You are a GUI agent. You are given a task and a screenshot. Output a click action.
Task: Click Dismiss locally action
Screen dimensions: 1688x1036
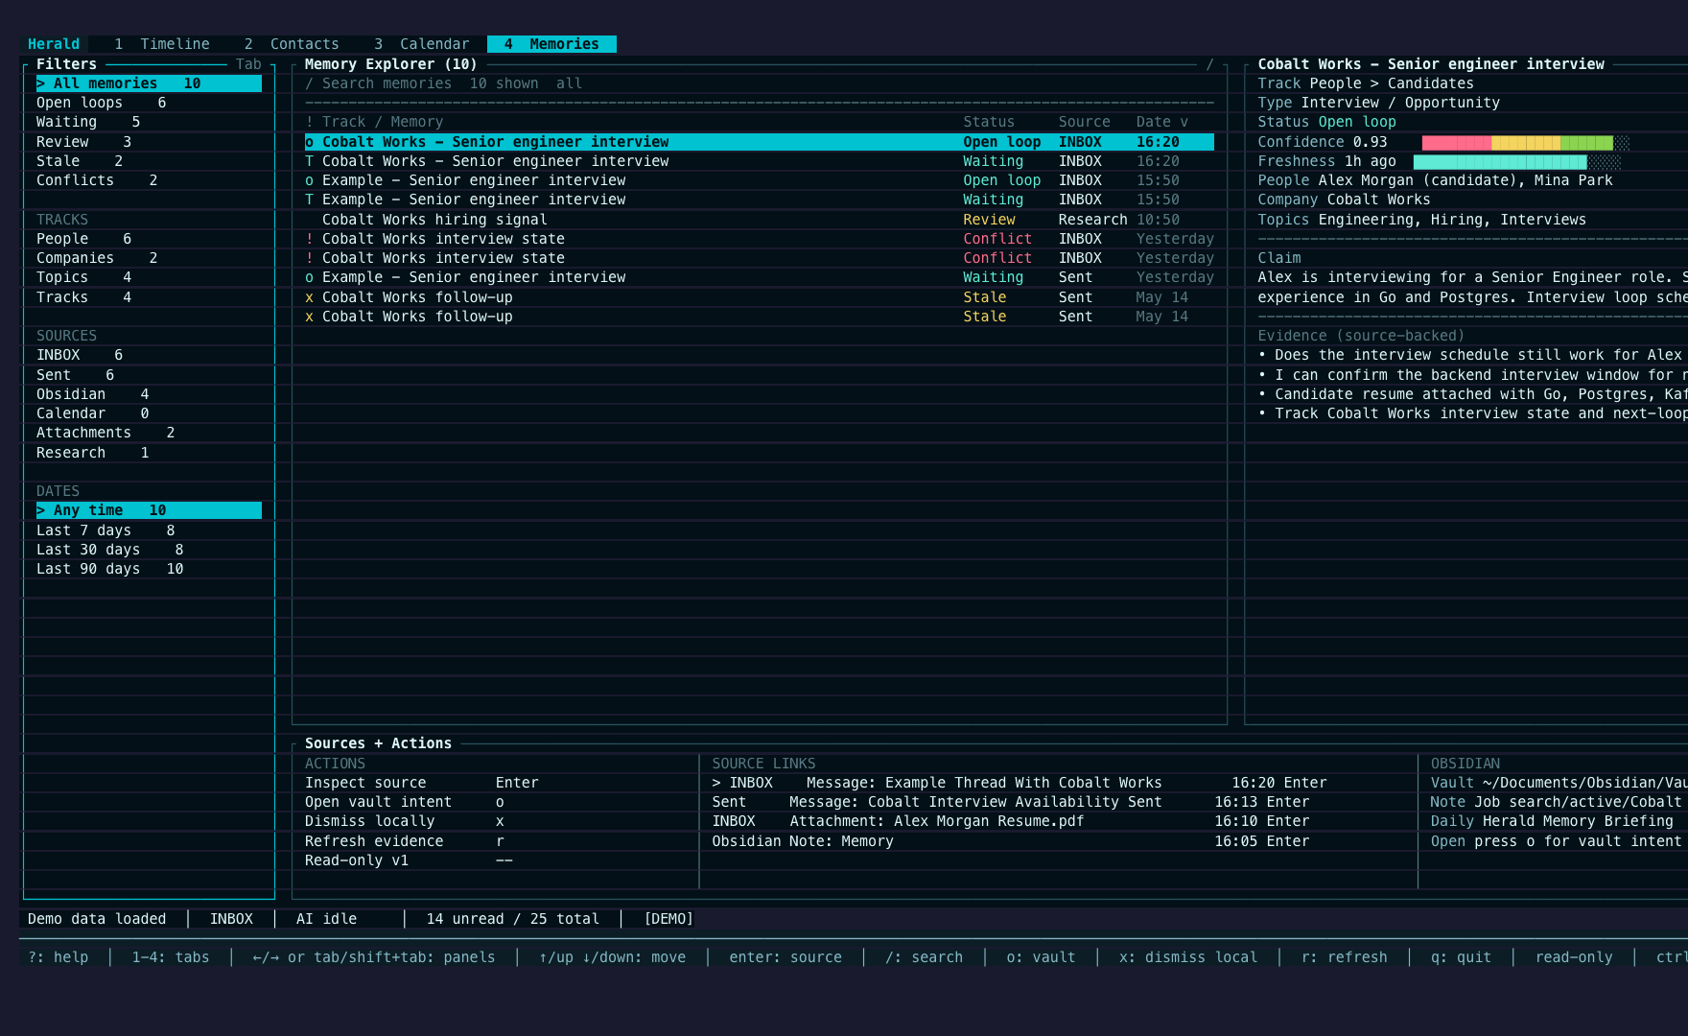coord(405,821)
